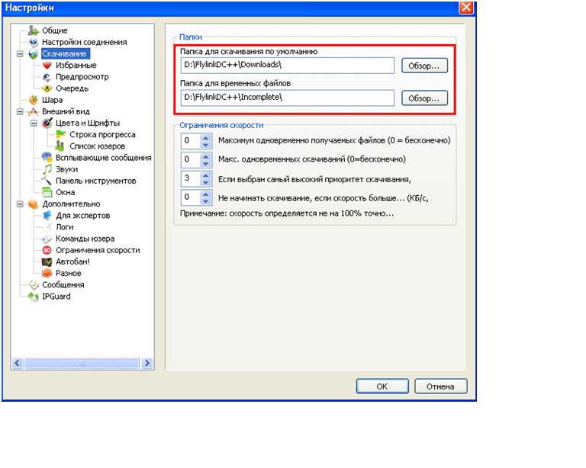Browse for temporary files folder
Viewport: 586px width, 468px height.
424,98
